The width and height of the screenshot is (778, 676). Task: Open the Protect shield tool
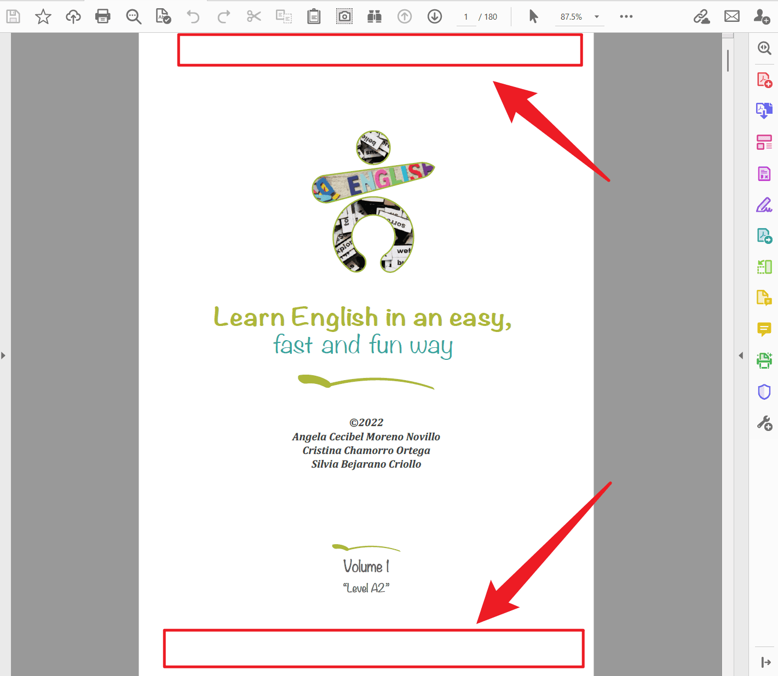tap(764, 392)
